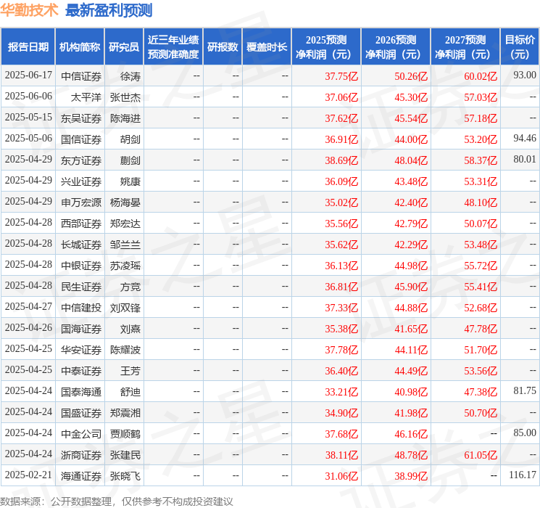Click the 42.29亿 forecast value

point(411,245)
